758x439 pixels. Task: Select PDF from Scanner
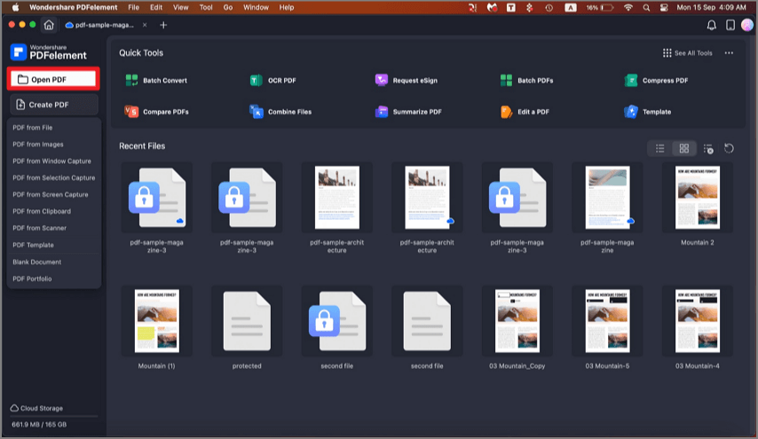[40, 228]
